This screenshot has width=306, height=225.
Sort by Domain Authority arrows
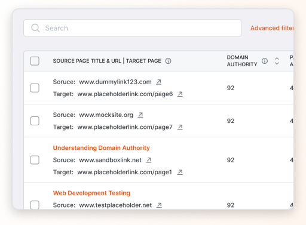[277, 61]
